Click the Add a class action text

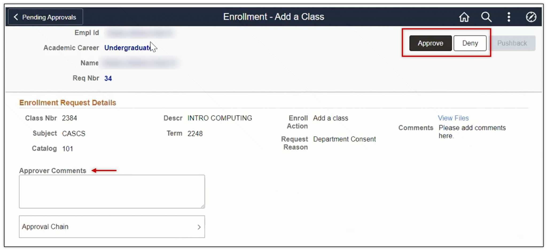pos(331,118)
